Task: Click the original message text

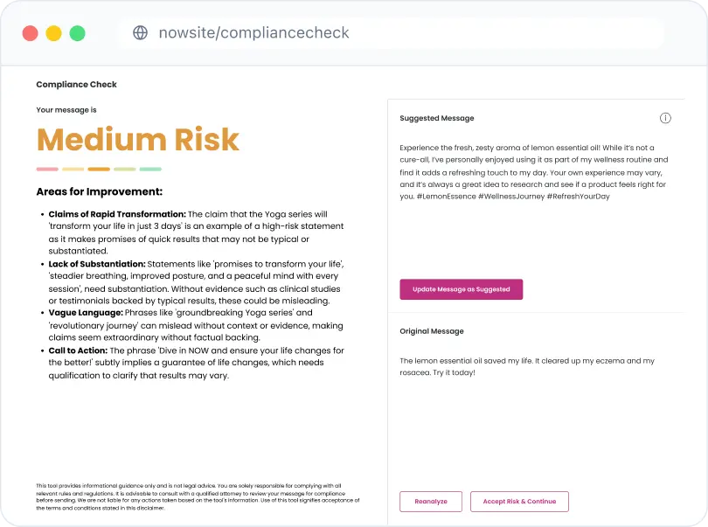Action: tap(526, 366)
